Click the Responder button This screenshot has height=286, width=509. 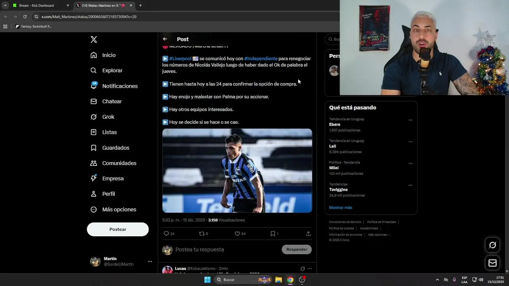(297, 249)
